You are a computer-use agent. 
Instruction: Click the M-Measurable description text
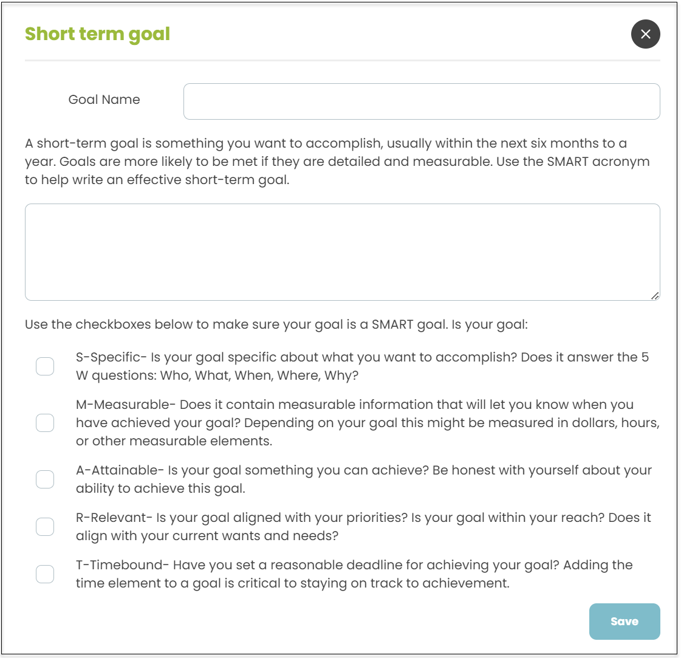pos(368,423)
